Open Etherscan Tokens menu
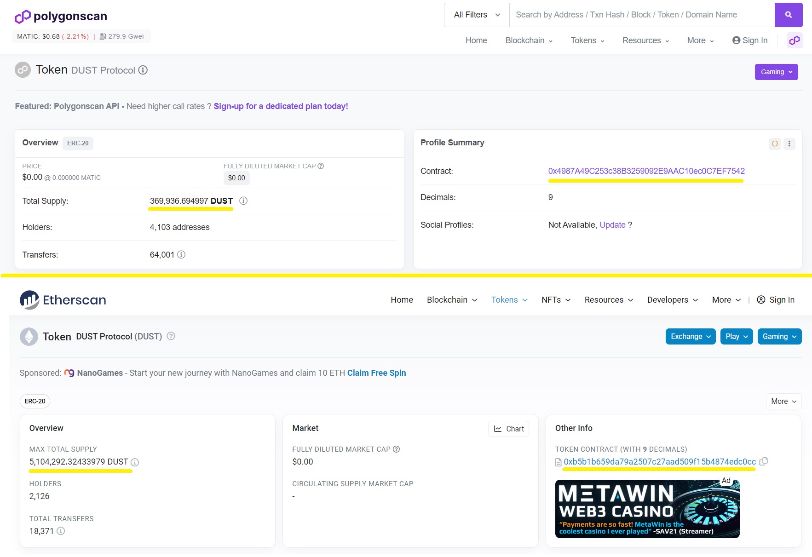812x557 pixels. [x=509, y=300]
